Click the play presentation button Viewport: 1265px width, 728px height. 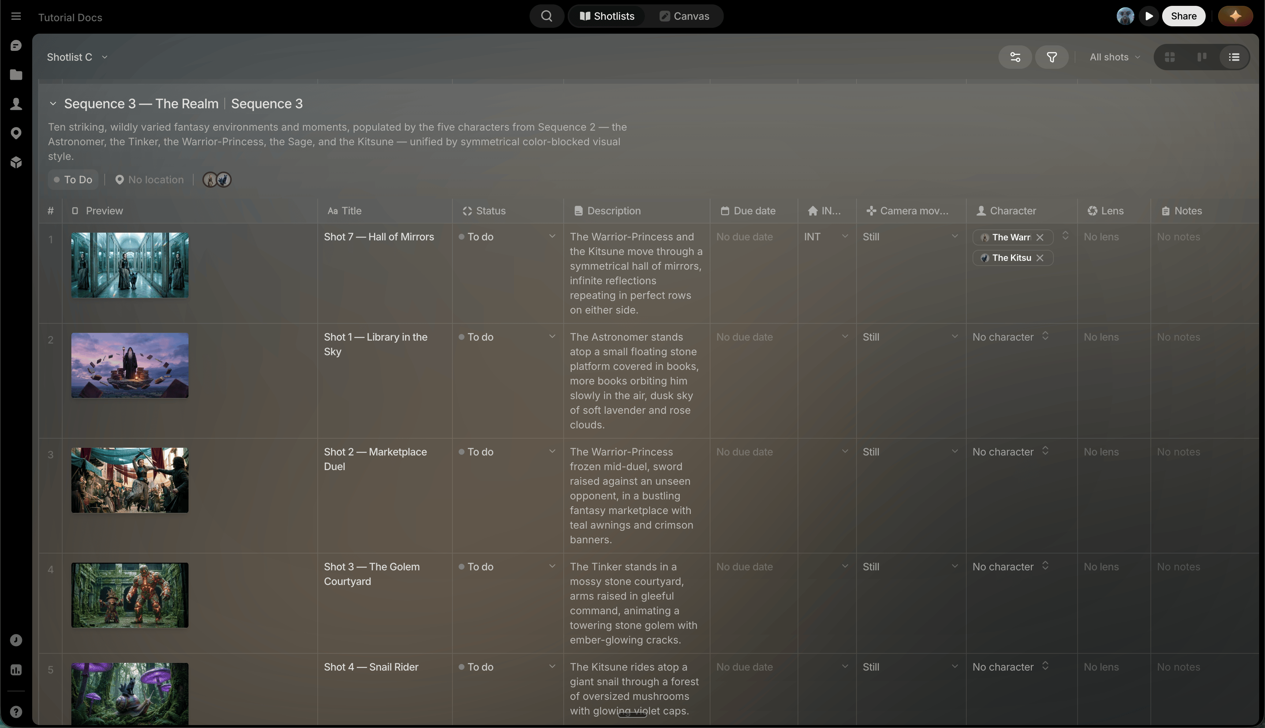tap(1149, 16)
